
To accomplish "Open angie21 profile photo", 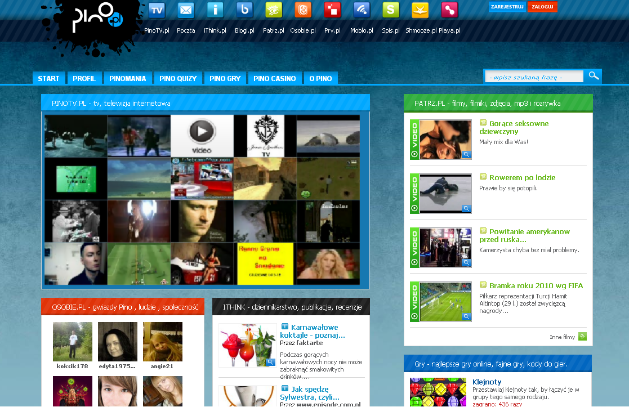I will (163, 342).
